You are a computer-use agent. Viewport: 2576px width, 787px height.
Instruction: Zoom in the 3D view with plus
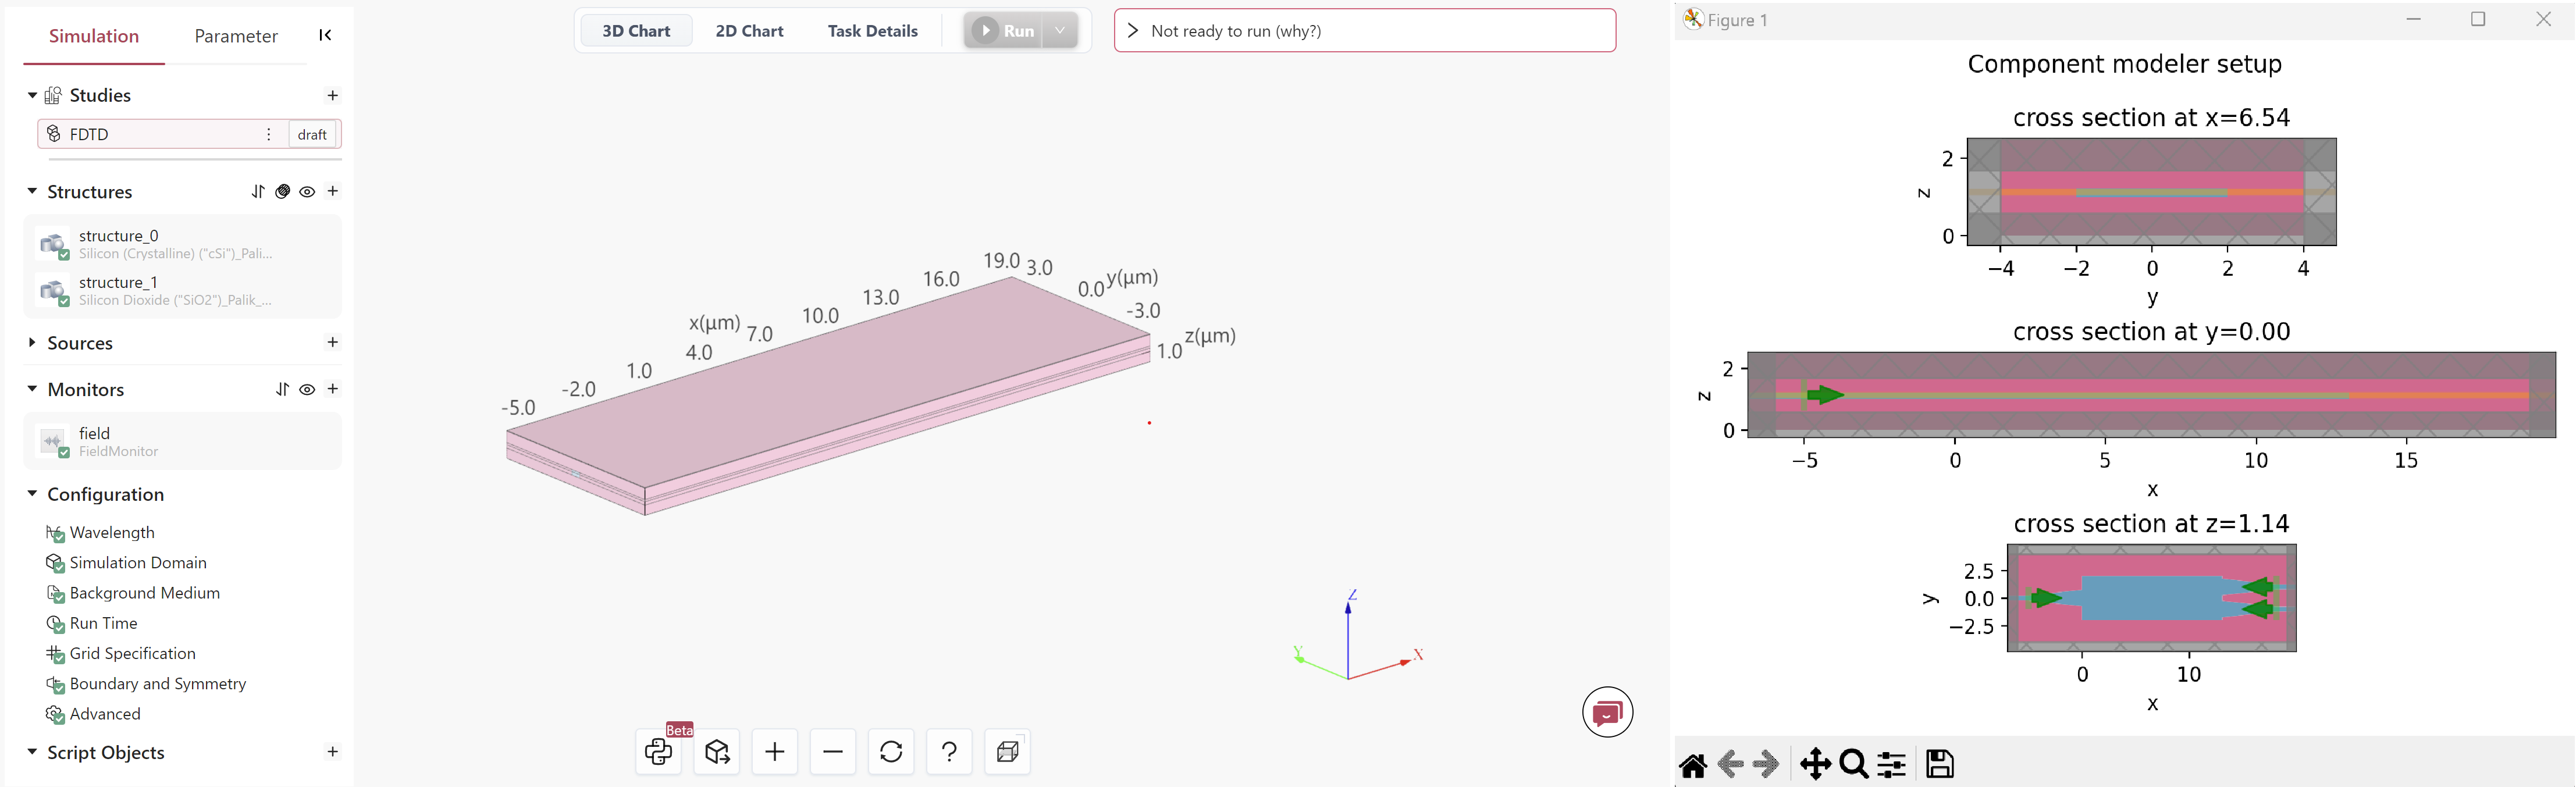775,752
